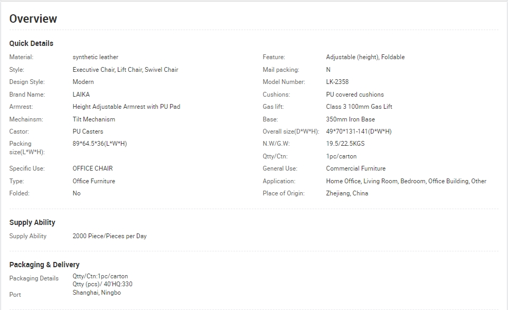Select the model number LK-2358
The image size is (508, 310).
click(337, 82)
